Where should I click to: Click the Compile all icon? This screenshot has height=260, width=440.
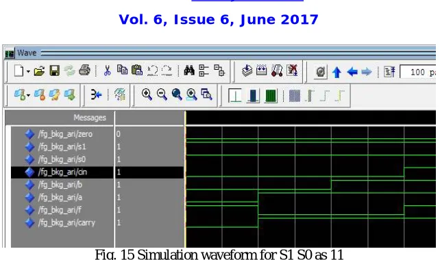[x=262, y=70]
